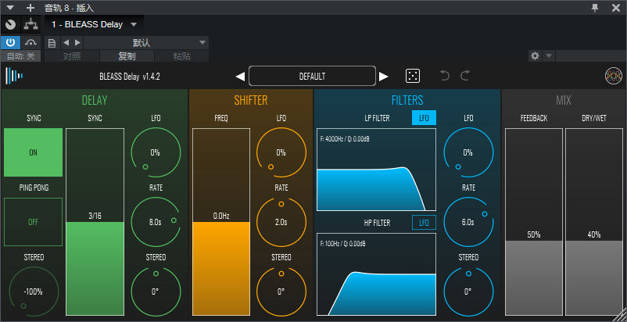The width and height of the screenshot is (627, 322).
Task: Toggle plugin power bypass button
Action: click(10, 42)
